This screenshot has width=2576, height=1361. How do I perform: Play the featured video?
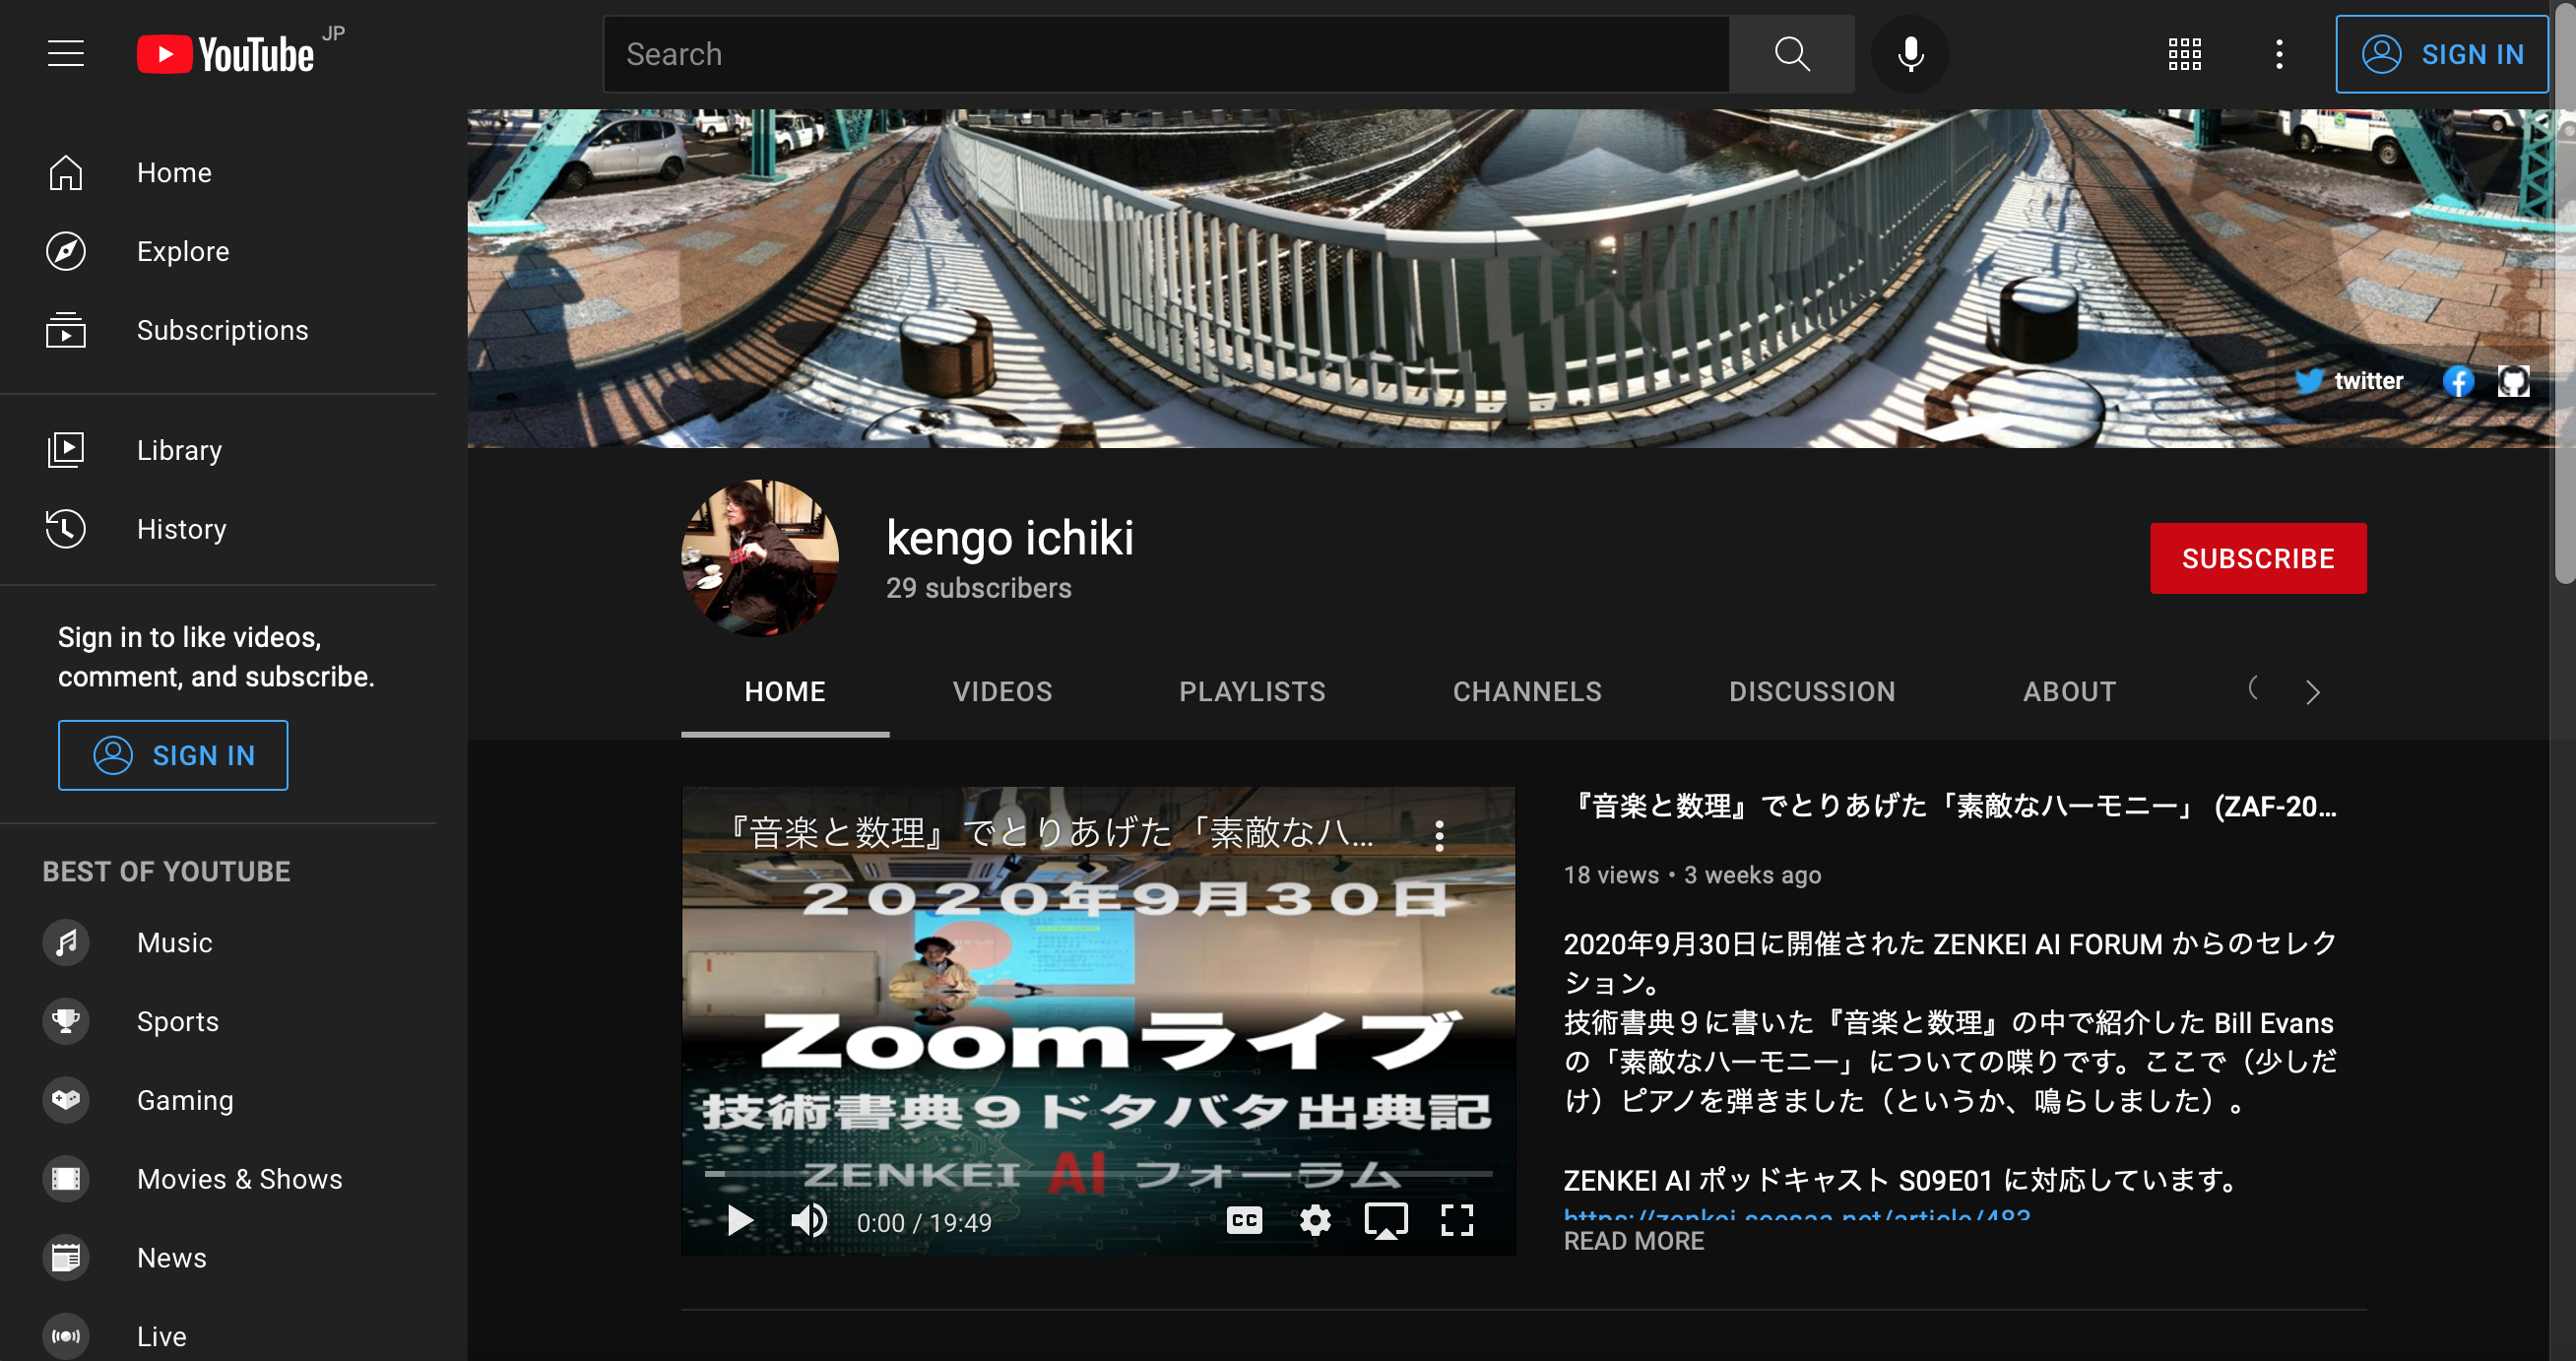(x=739, y=1220)
